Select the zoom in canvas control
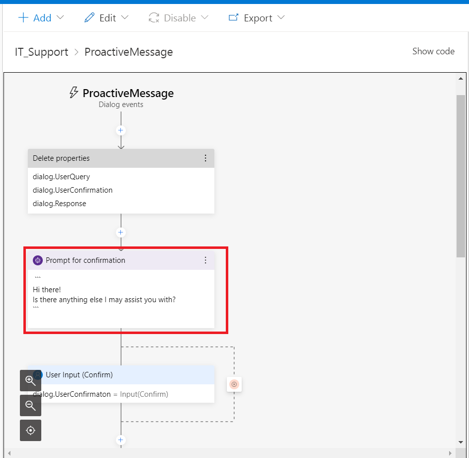Image resolution: width=469 pixels, height=458 pixels. pos(30,380)
